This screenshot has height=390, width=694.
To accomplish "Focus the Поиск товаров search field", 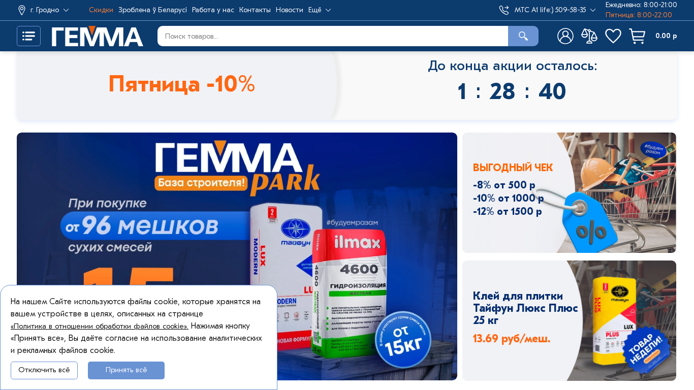I will (333, 36).
